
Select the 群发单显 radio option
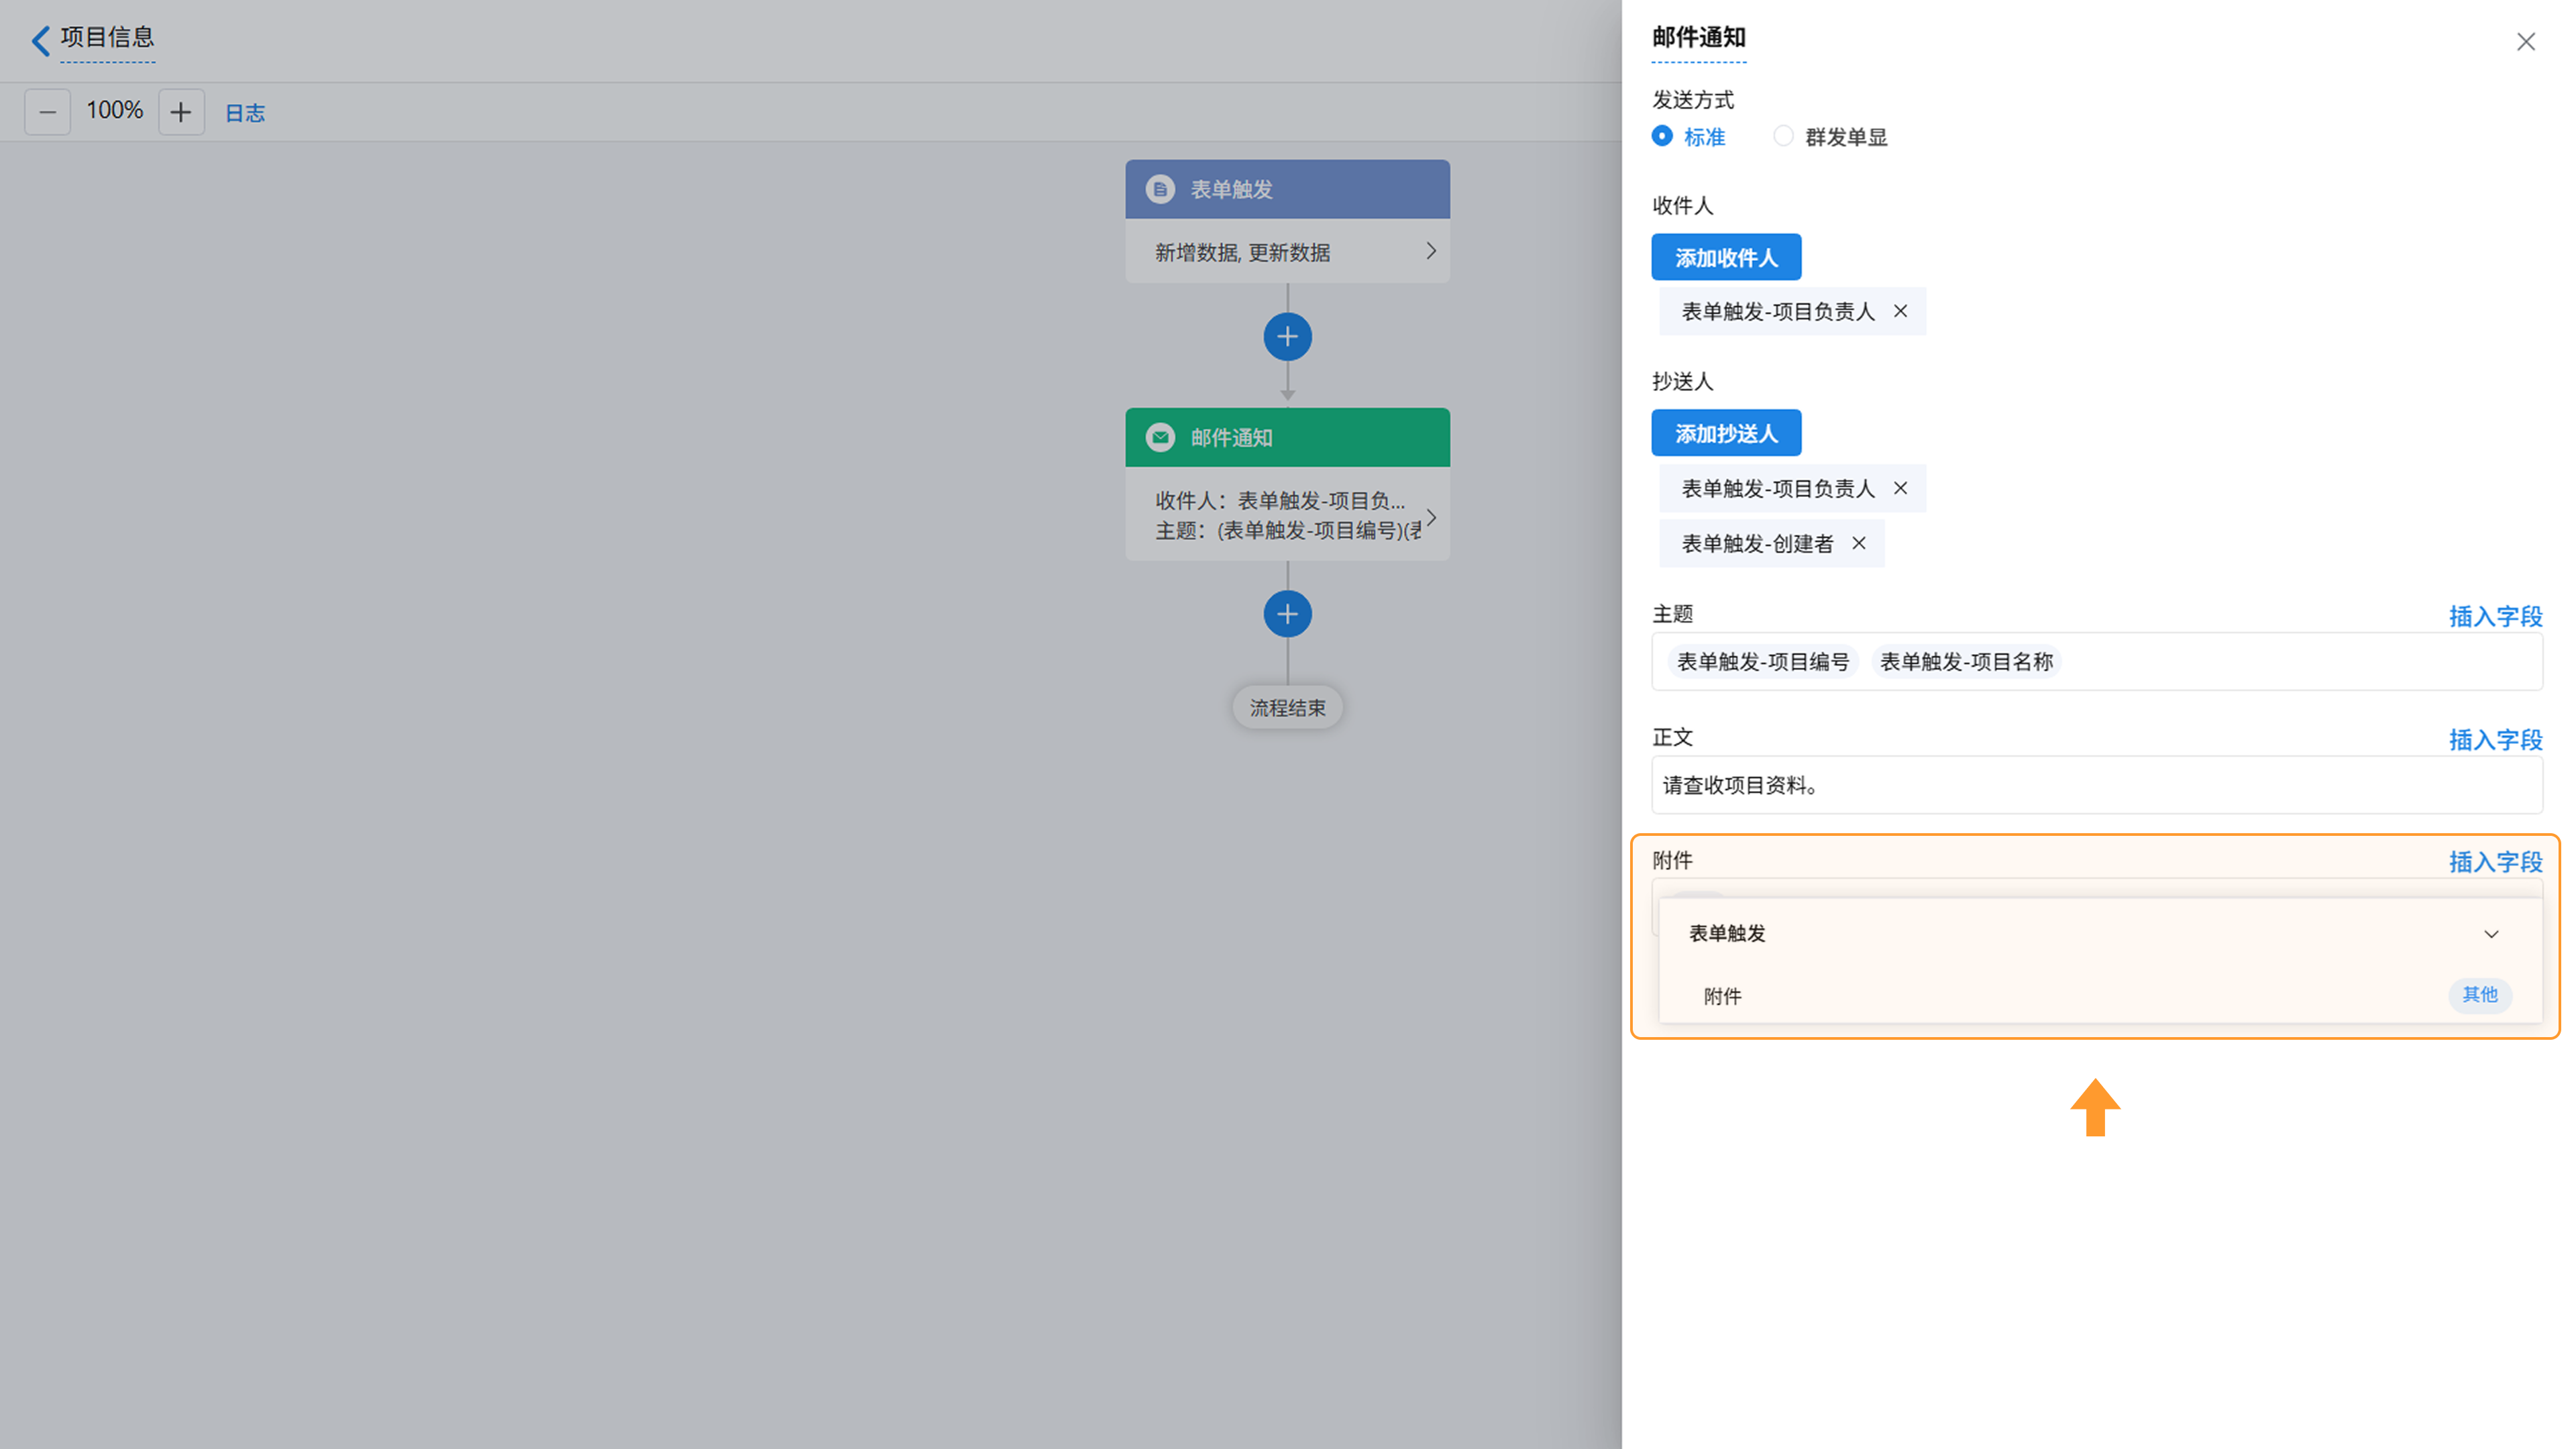coord(1783,136)
